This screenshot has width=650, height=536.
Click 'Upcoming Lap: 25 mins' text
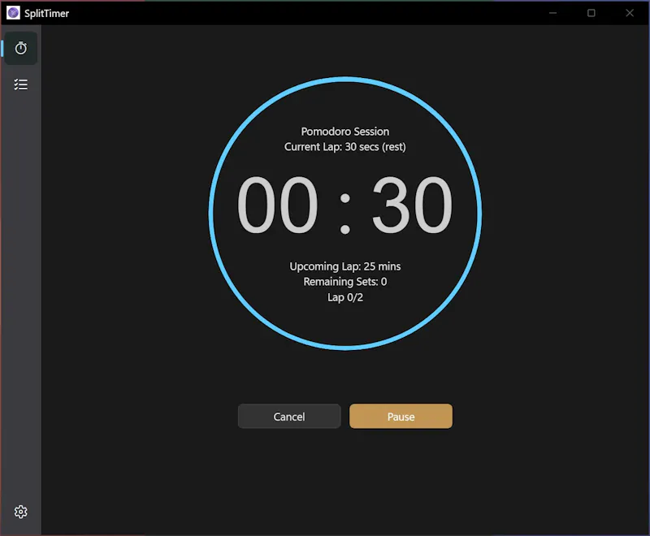[x=344, y=266]
